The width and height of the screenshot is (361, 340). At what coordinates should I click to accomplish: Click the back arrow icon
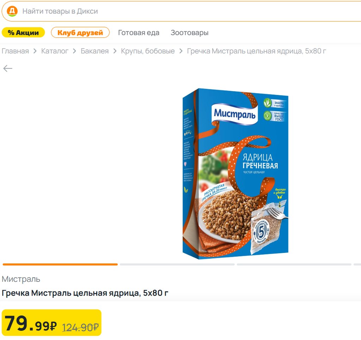click(x=8, y=68)
